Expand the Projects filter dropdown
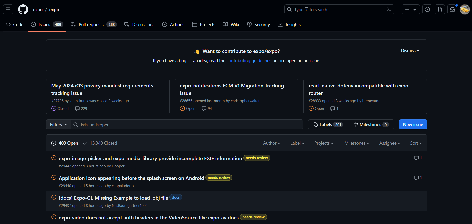 click(x=324, y=143)
